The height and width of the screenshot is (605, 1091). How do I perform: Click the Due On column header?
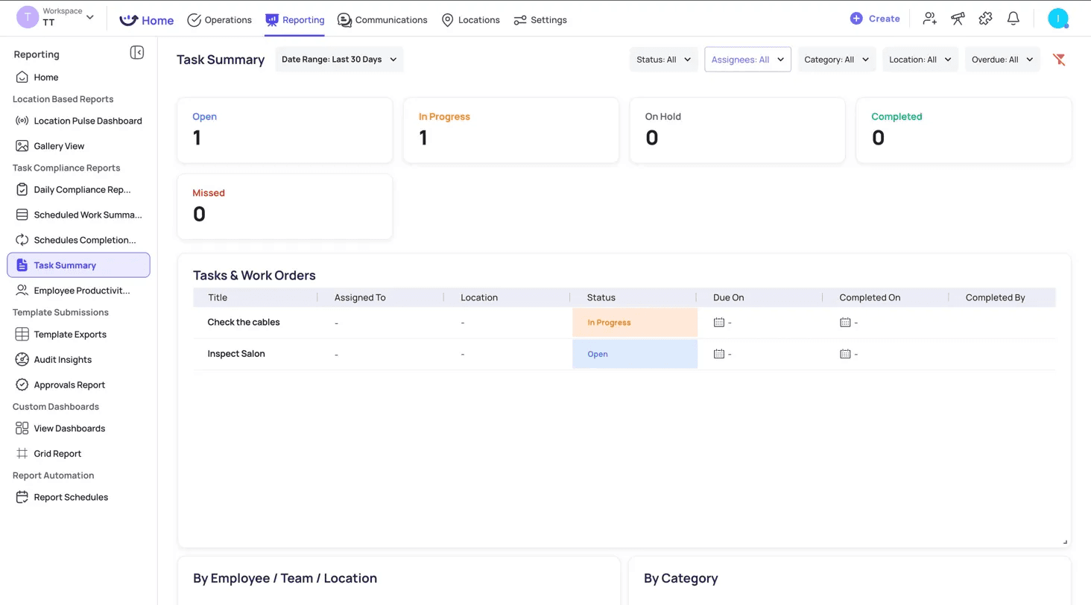[x=729, y=297]
